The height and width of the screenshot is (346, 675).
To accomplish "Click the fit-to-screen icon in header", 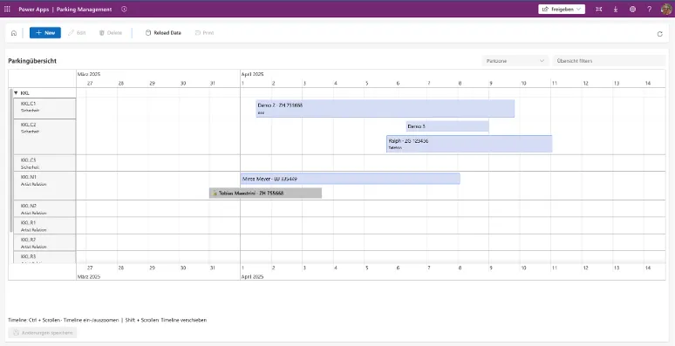I will [599, 9].
